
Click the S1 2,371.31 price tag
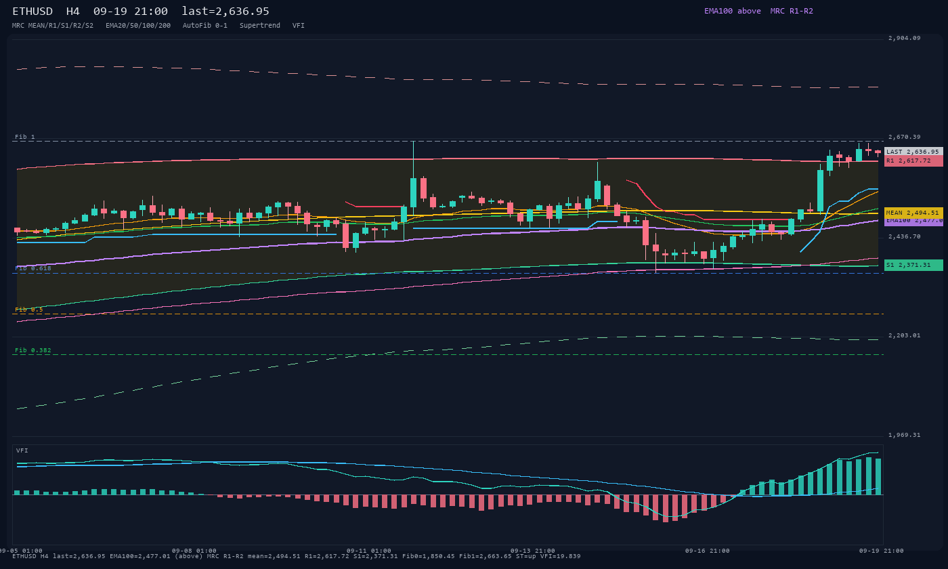913,265
